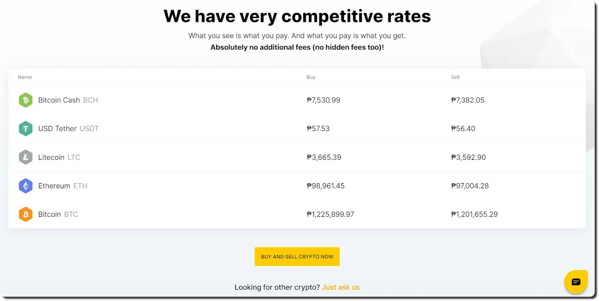Click the Buy and Sell Crypto Now button

[x=297, y=257]
